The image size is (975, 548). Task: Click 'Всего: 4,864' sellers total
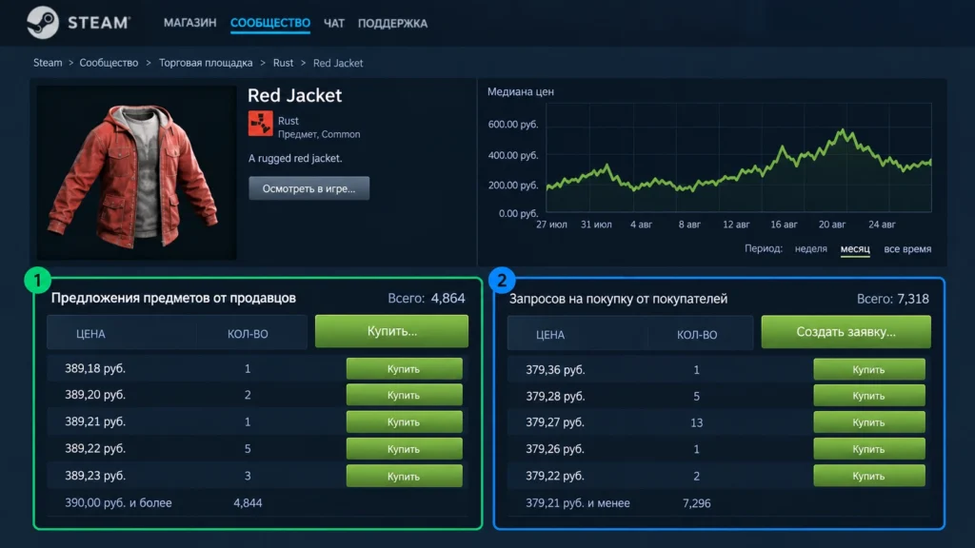[x=427, y=298]
